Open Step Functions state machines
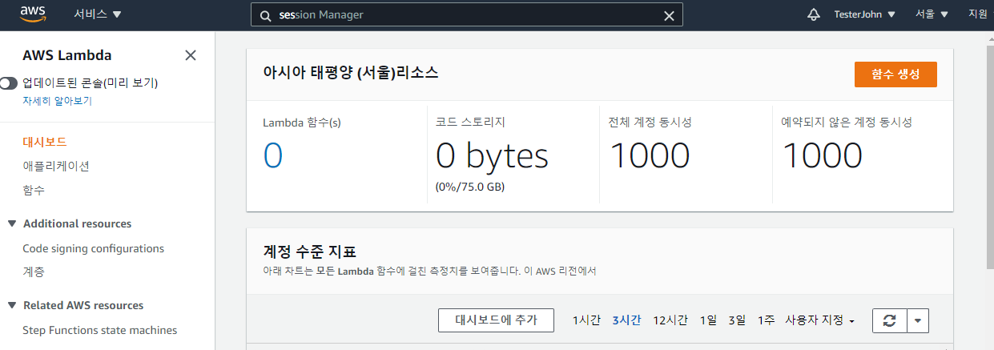This screenshot has width=994, height=350. click(x=100, y=330)
